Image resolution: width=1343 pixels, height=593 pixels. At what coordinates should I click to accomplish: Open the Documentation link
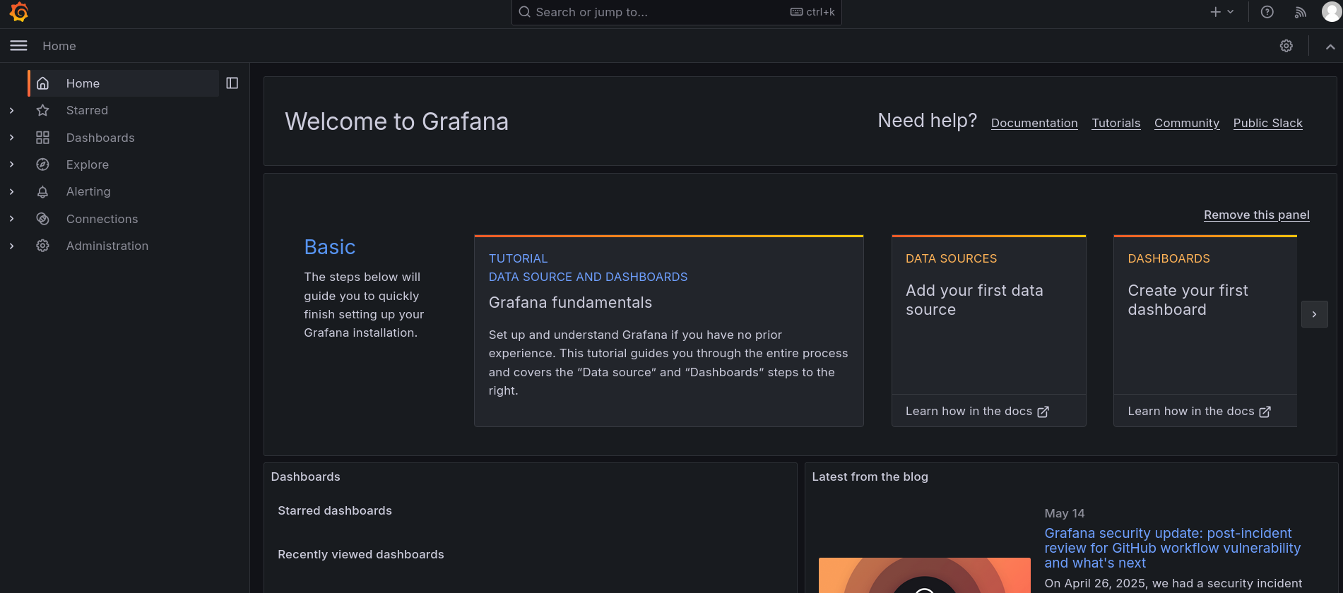[x=1034, y=123]
